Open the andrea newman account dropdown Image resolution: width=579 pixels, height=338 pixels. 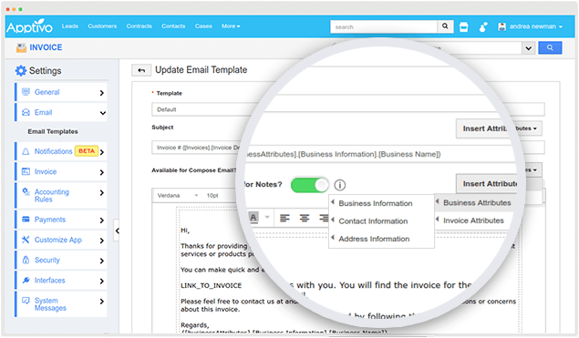point(536,26)
